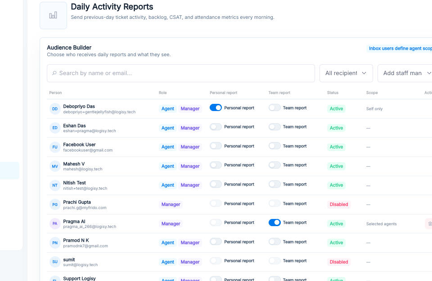
Task: Click the ED avatar for Eshan Das
Action: (x=55, y=128)
